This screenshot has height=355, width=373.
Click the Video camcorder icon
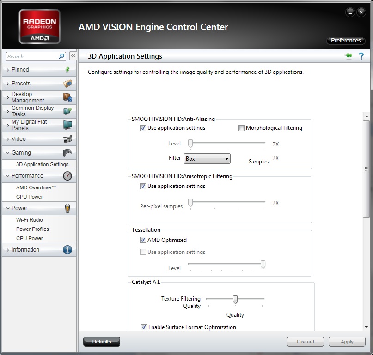pos(67,139)
